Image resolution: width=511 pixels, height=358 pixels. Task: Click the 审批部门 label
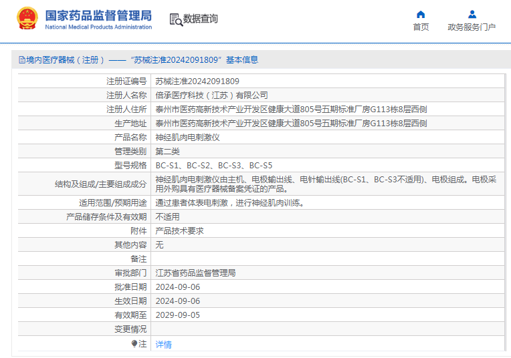(130, 273)
